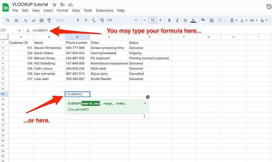272x162 pixels.
Task: Open text wrapping dropdown
Action: pyautogui.click(x=254, y=20)
